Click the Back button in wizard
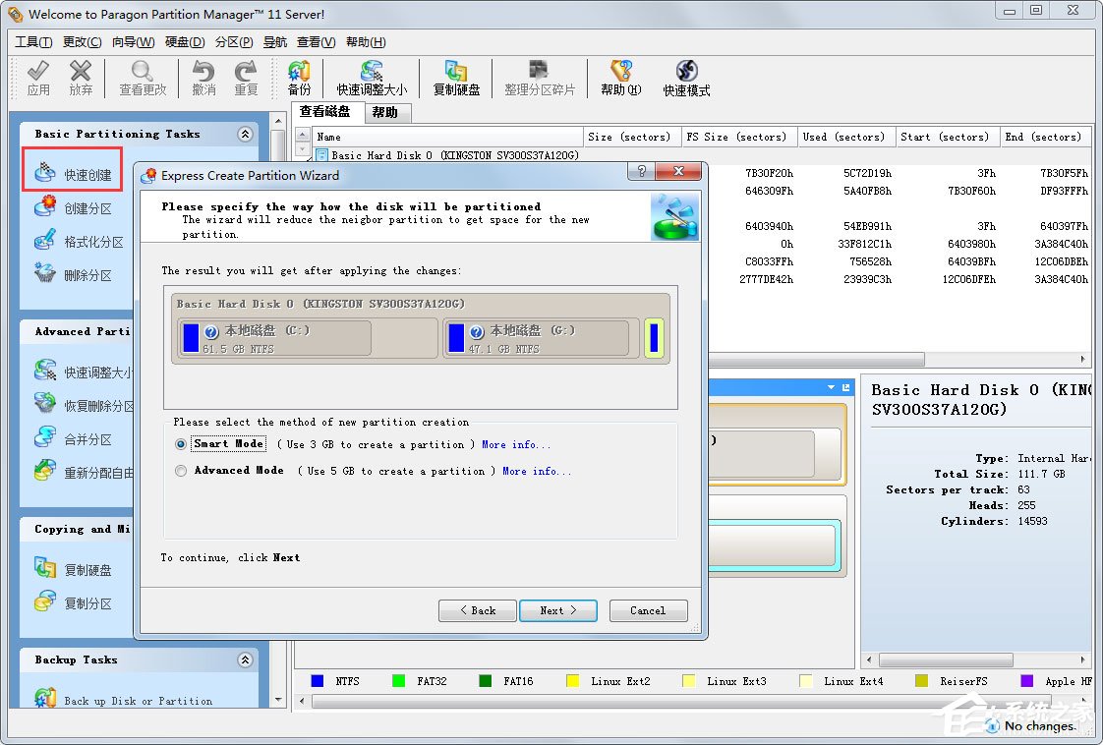This screenshot has height=745, width=1103. tap(478, 610)
